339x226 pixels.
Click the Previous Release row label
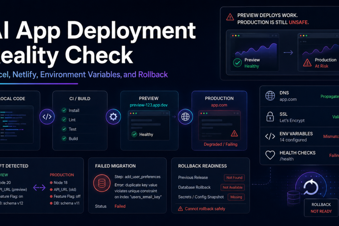pos(193,178)
